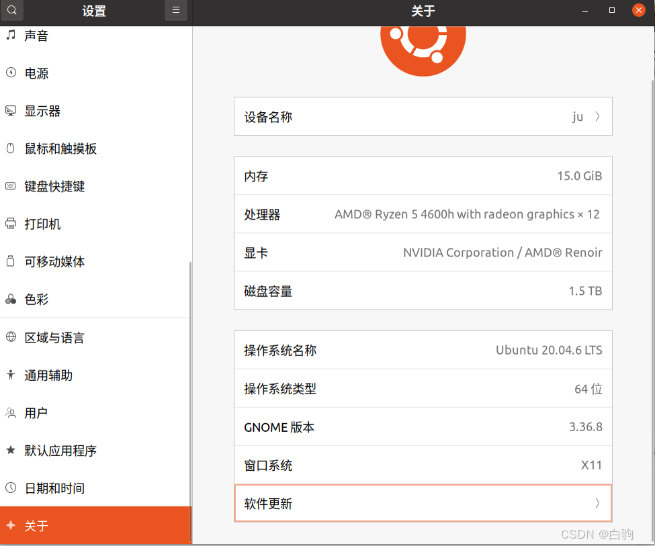This screenshot has width=655, height=546.
Task: Minimize the Settings window
Action: (x=585, y=10)
